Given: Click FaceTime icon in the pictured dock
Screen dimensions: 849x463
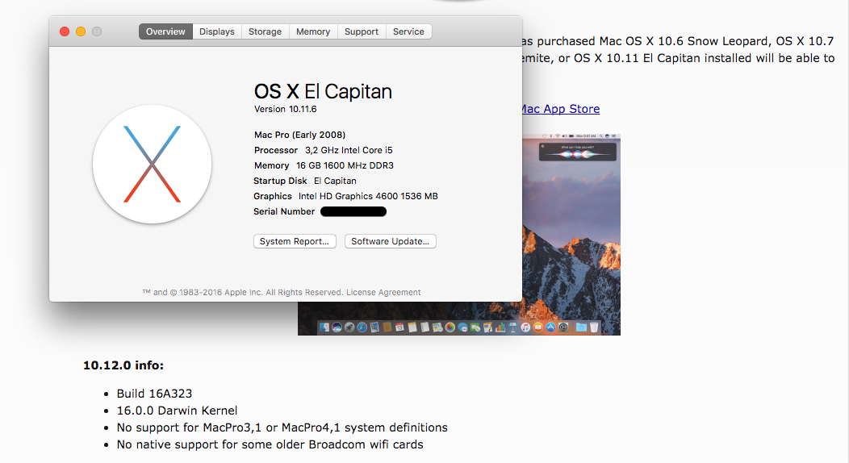Looking at the screenshot, I should coord(475,327).
